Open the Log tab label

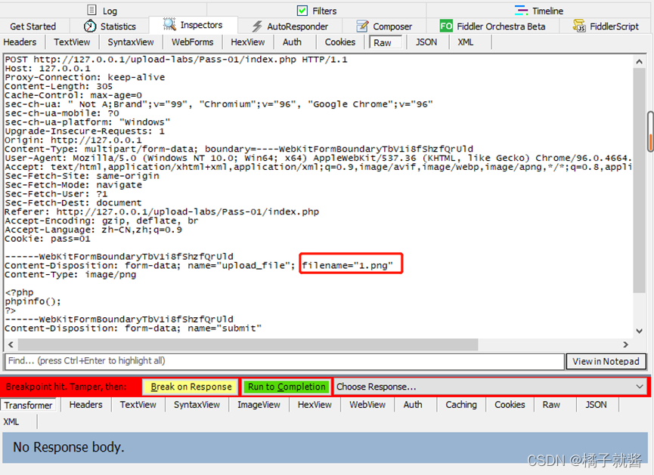pos(110,11)
